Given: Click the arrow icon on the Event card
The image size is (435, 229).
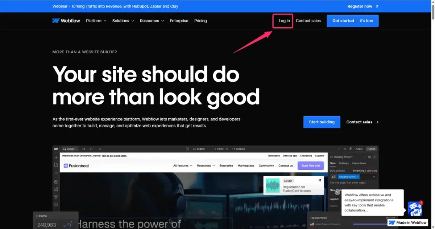Looking at the screenshot, I should coord(319,180).
